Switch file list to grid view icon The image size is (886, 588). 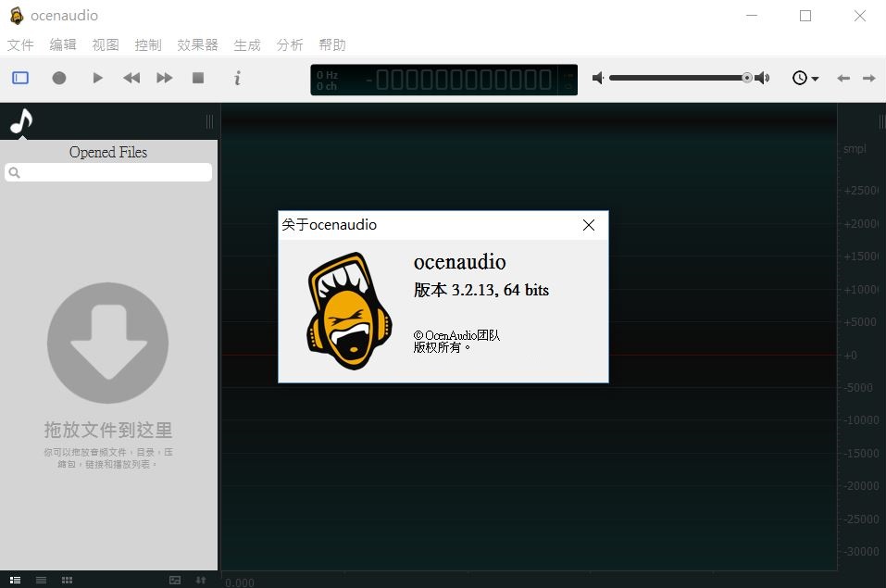coord(67,580)
